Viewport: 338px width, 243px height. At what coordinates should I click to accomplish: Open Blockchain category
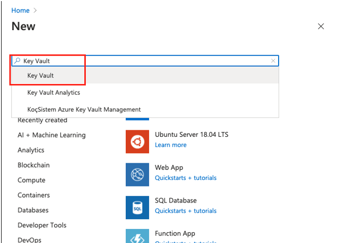[x=33, y=165]
